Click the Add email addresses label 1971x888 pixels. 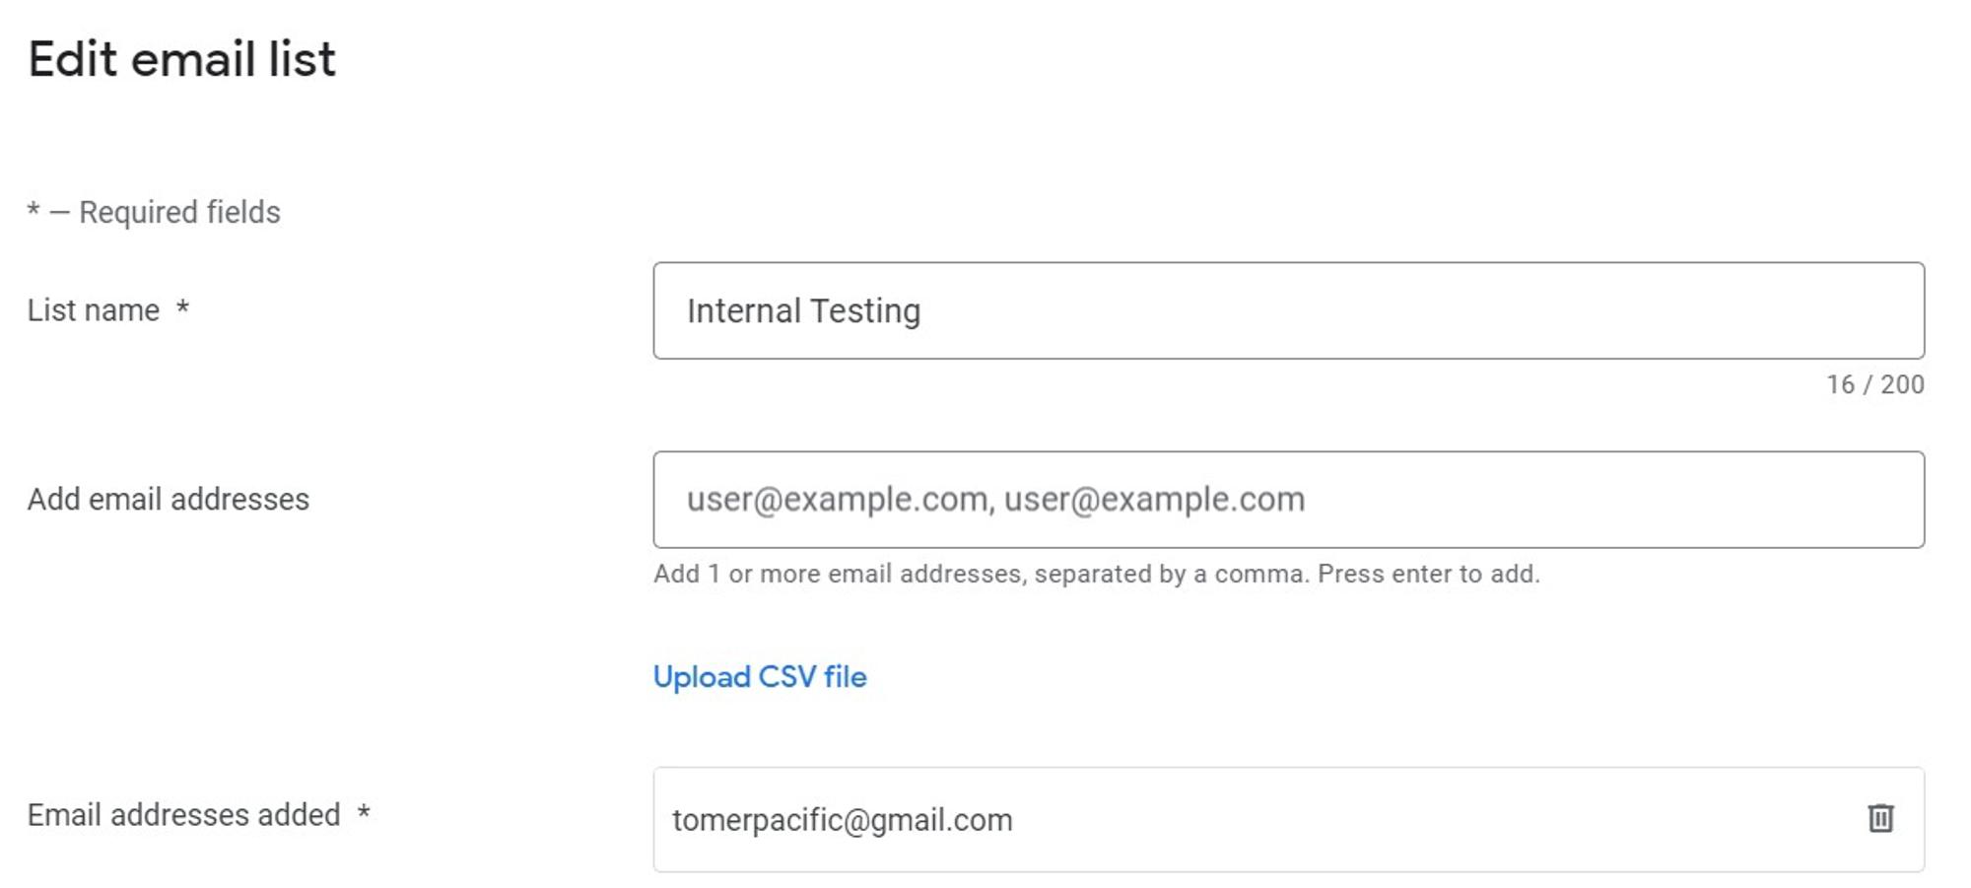(169, 500)
